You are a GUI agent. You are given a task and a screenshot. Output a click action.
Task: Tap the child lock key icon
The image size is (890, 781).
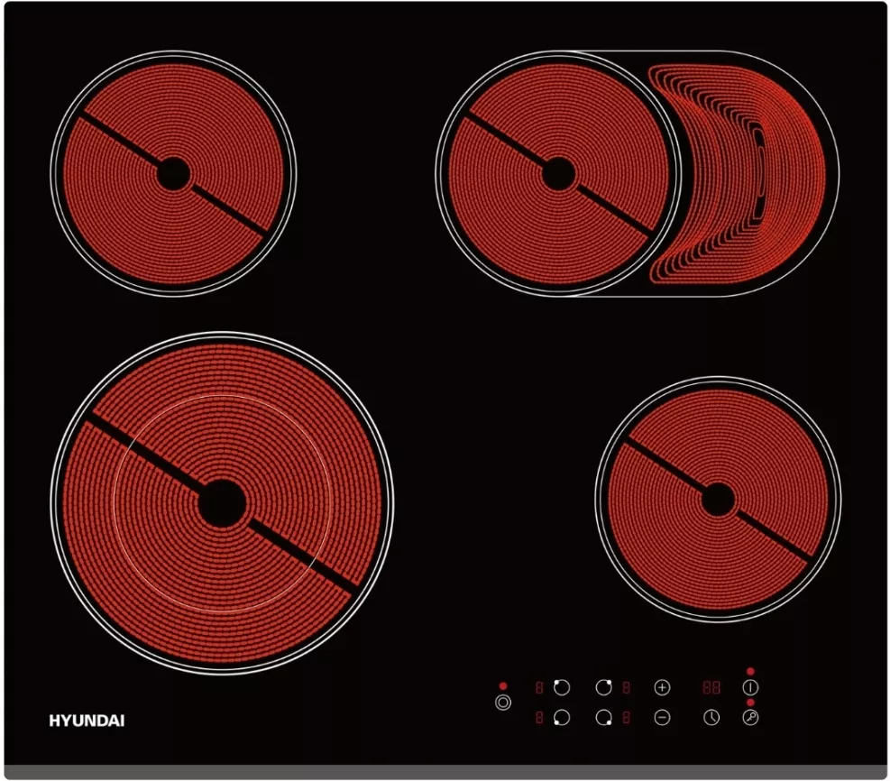[750, 718]
